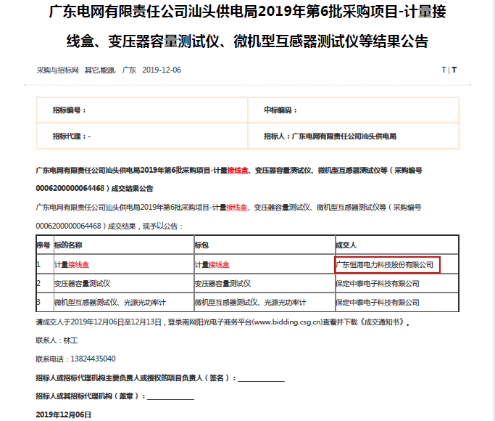Screen dimensions: 495x421
Task: Click the 中标编码 field
Action: pos(281,110)
